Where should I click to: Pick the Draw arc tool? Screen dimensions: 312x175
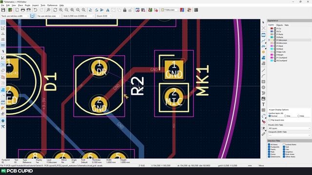(263, 76)
